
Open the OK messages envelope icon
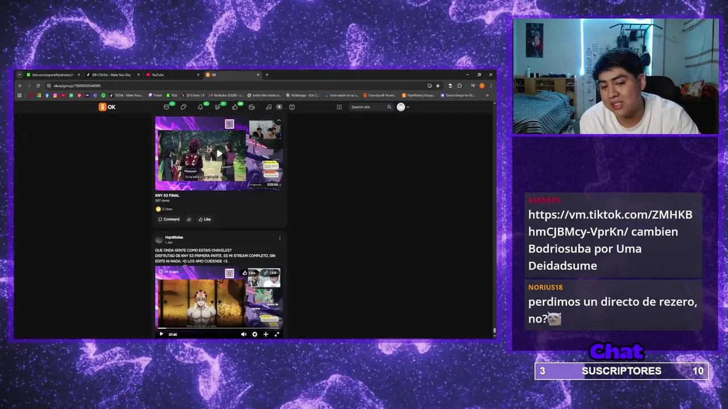tap(166, 107)
